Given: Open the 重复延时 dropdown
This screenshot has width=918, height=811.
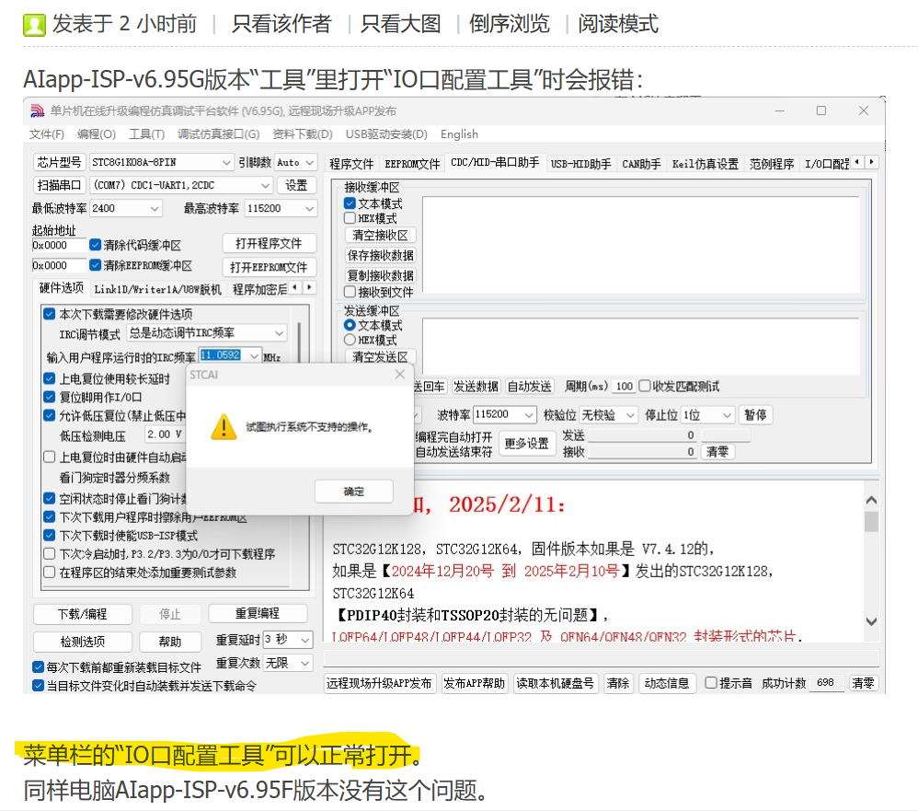Looking at the screenshot, I should pyautogui.click(x=305, y=640).
